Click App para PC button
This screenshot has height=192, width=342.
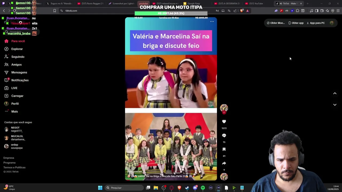tap(316, 23)
